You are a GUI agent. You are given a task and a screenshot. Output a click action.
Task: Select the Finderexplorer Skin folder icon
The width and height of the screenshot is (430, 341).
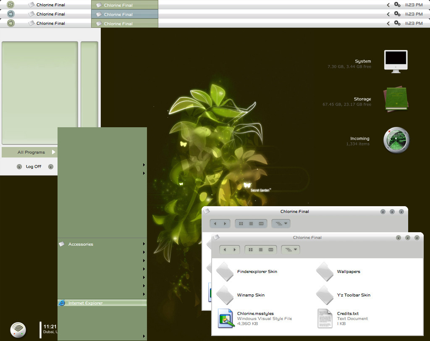pos(225,272)
